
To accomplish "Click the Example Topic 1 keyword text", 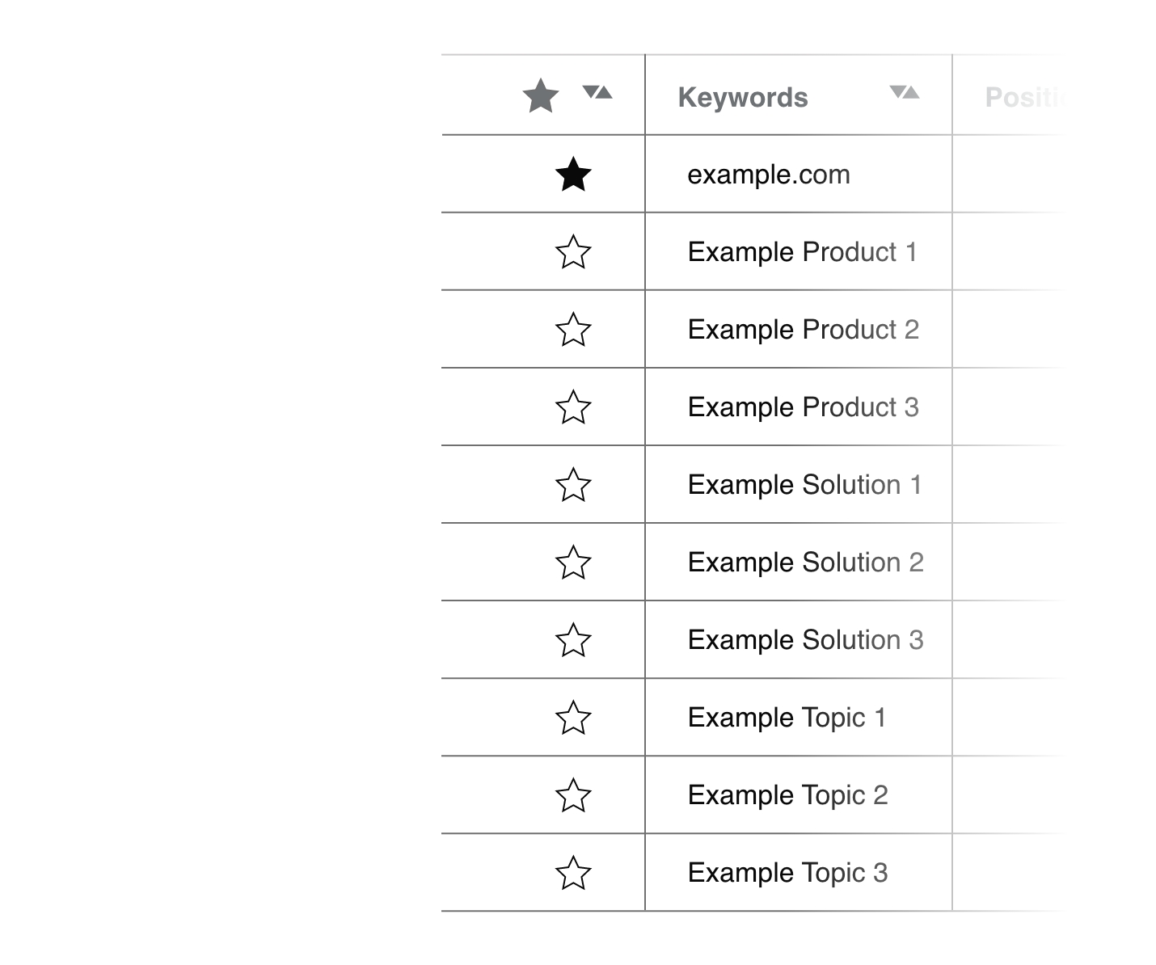I will pyautogui.click(x=787, y=718).
